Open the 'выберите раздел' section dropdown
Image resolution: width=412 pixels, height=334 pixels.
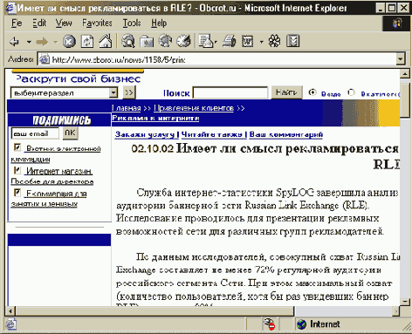(64, 93)
